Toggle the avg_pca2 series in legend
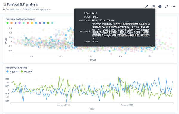 point(27,72)
